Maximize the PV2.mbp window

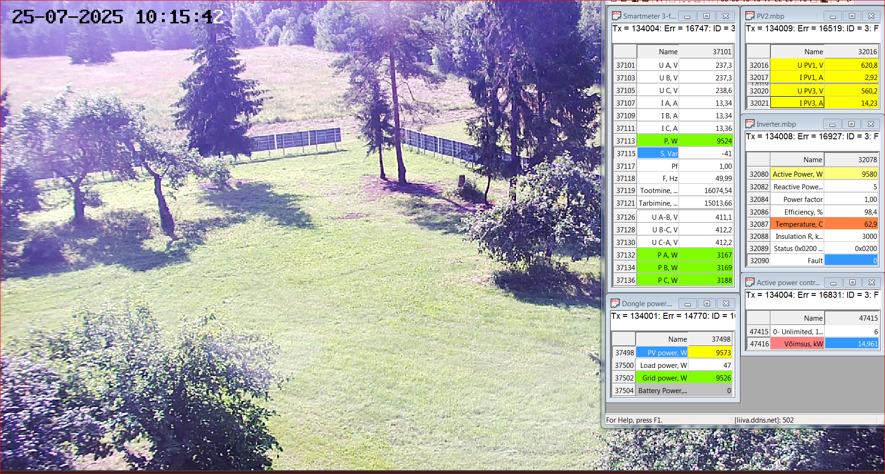tap(852, 16)
